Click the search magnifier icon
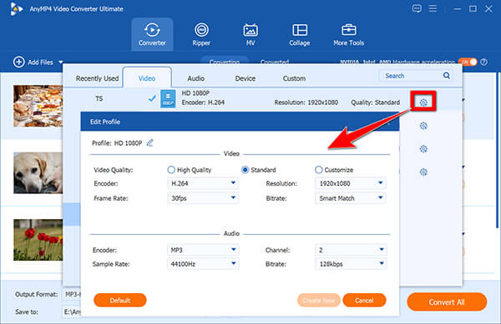Screen dimensions: 501x324 447,76
